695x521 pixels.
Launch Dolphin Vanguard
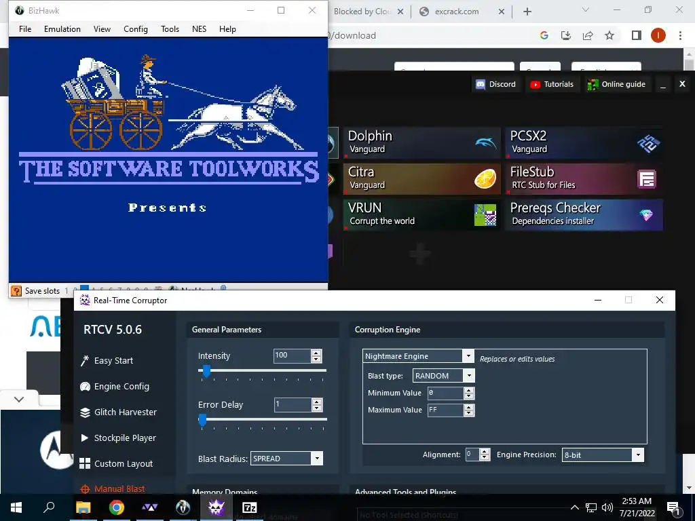422,142
